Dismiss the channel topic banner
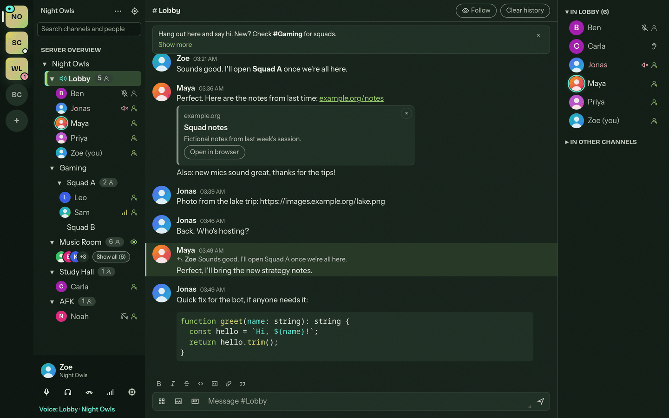The width and height of the screenshot is (669, 418). point(538,35)
